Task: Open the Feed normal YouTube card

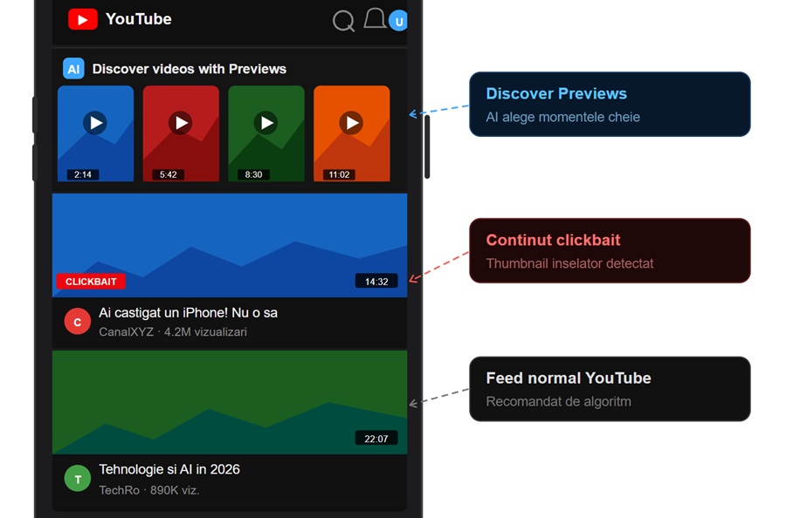Action: point(609,389)
